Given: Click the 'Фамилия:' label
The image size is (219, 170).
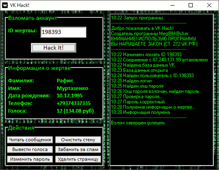Looking at the screenshot, I should pyautogui.click(x=21, y=81).
